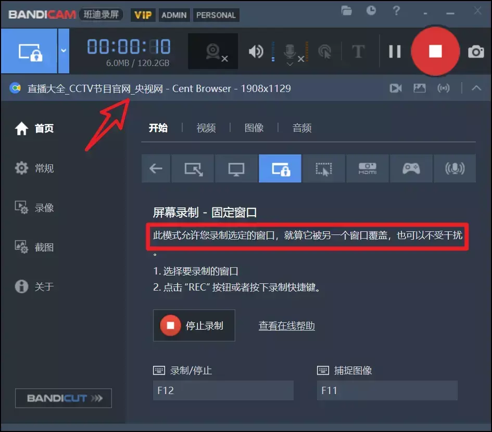Open the captured images icon
This screenshot has height=432, width=492.
(420, 88)
